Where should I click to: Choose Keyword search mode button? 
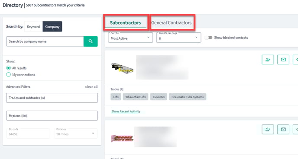point(33,26)
